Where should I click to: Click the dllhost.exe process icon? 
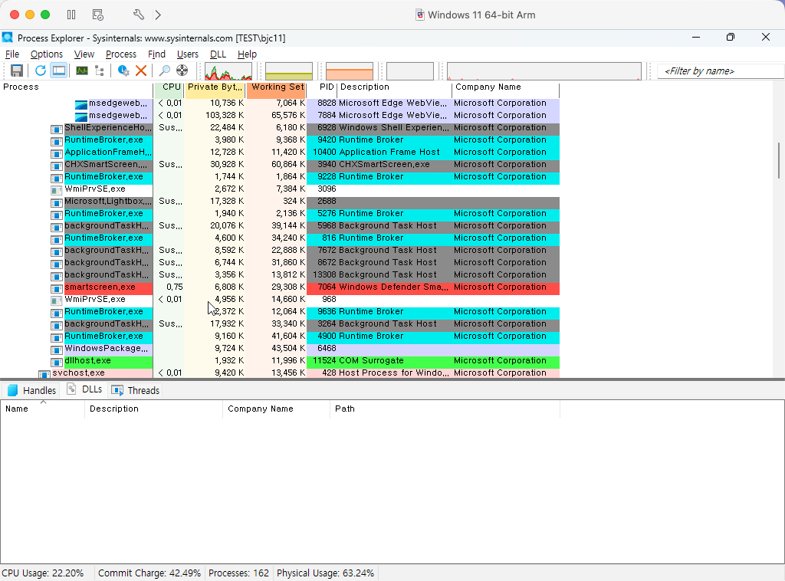tap(57, 363)
